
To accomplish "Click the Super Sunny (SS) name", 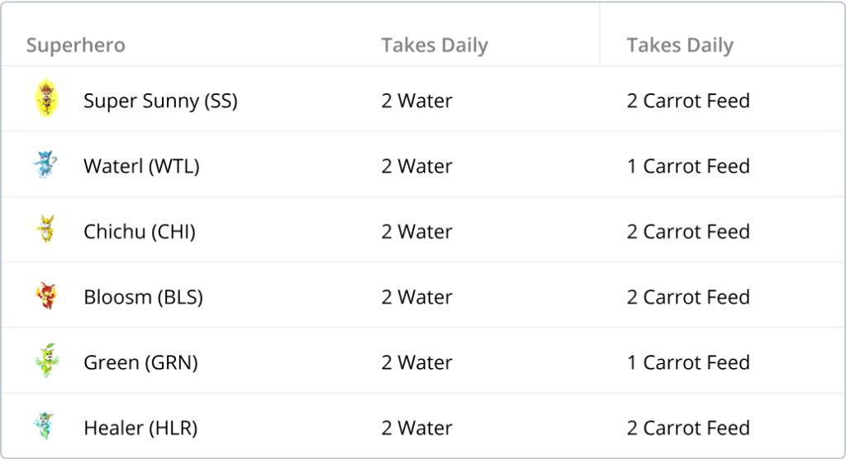I will point(161,101).
